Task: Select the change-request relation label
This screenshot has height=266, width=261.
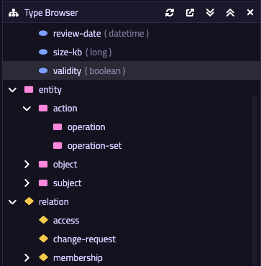Action: [84, 239]
